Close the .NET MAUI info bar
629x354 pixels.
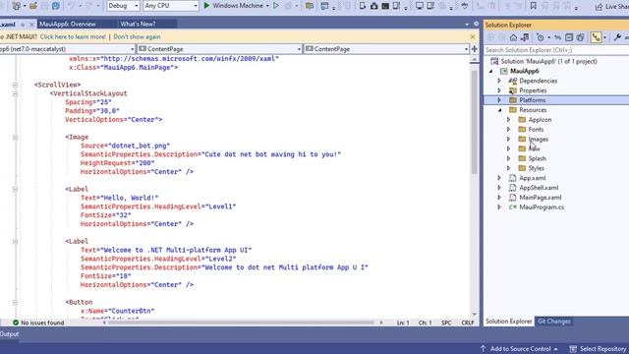473,36
